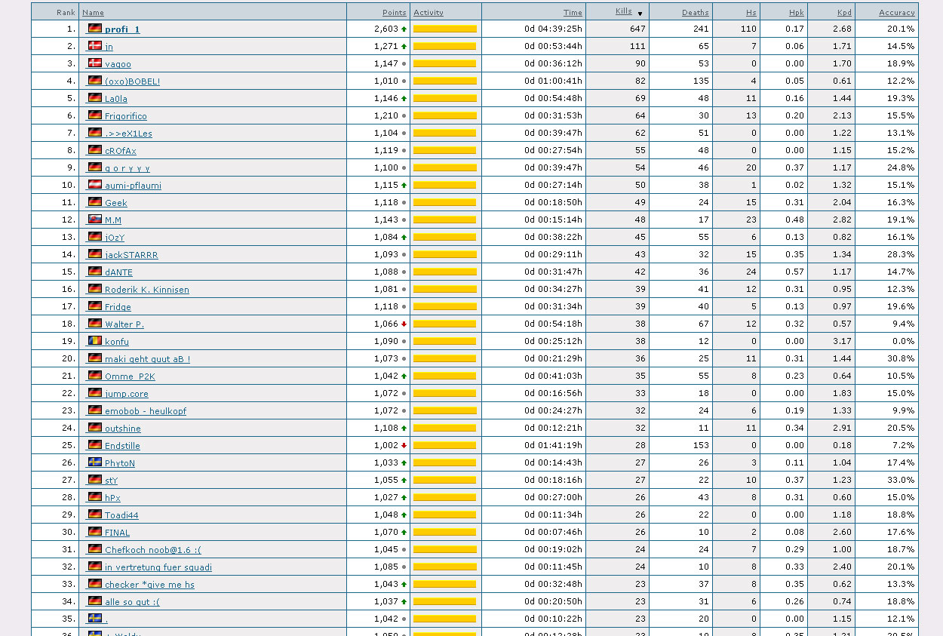This screenshot has height=636, width=943.
Task: Sort players by Deaths column header
Action: (695, 12)
